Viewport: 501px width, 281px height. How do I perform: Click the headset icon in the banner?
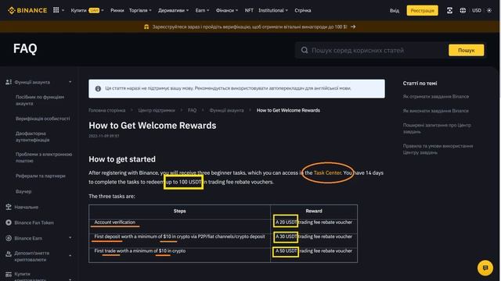[x=146, y=27]
